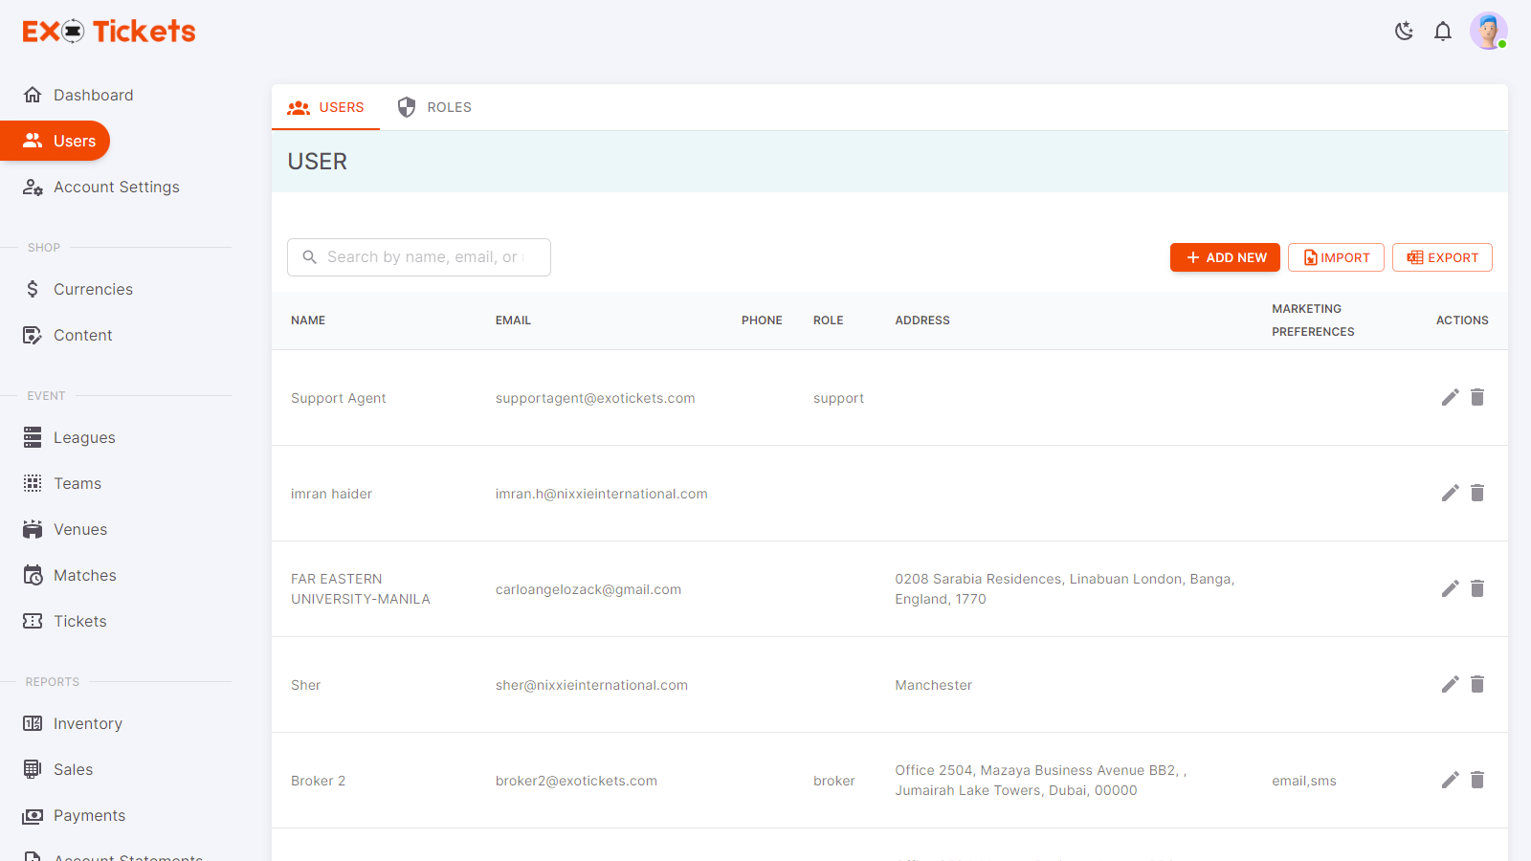Click the ADD NEW button
Viewport: 1531px width, 861px height.
click(1225, 256)
